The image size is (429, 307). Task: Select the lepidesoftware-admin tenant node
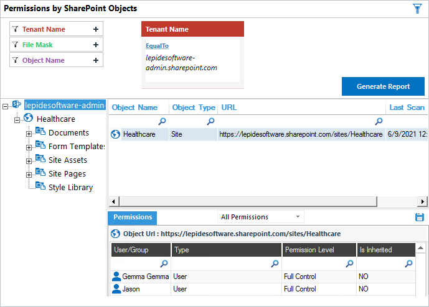65,105
